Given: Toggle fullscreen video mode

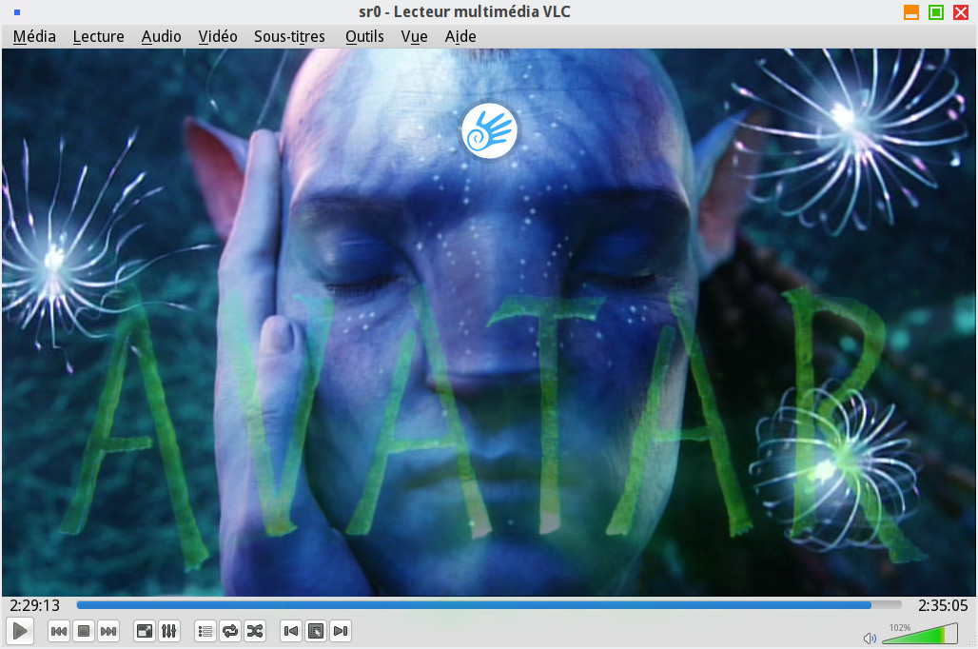Looking at the screenshot, I should coord(145,631).
